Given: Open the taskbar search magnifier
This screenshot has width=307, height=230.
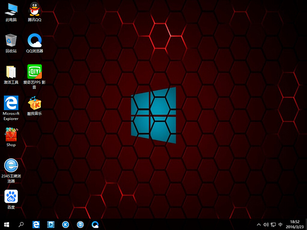Looking at the screenshot, I should (21, 224).
